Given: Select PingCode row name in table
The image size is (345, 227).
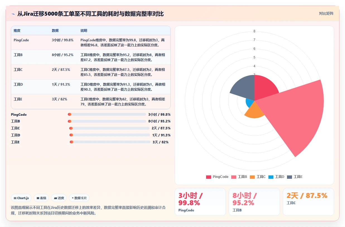Looking at the screenshot, I should 21,40.
